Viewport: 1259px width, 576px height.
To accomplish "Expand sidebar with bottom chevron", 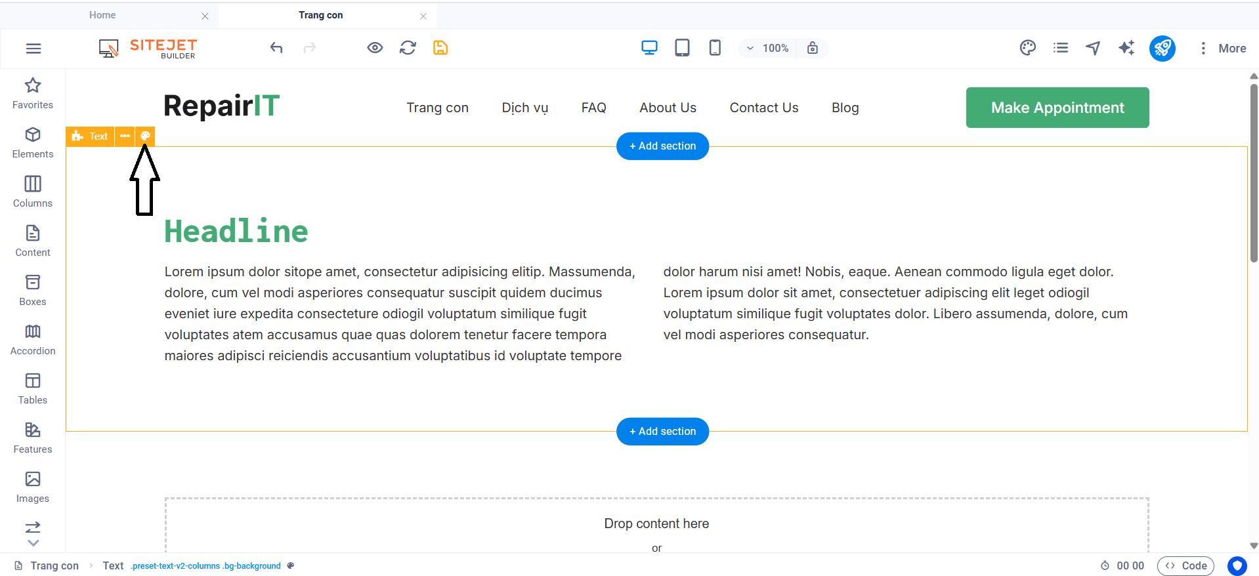I will point(33,543).
